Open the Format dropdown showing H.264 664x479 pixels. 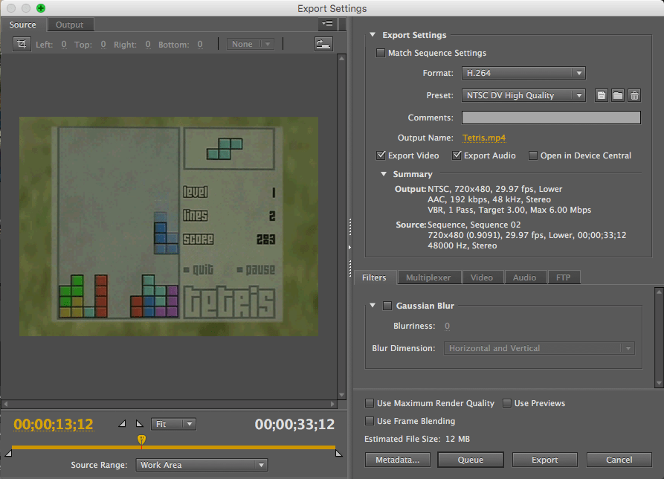(x=523, y=73)
